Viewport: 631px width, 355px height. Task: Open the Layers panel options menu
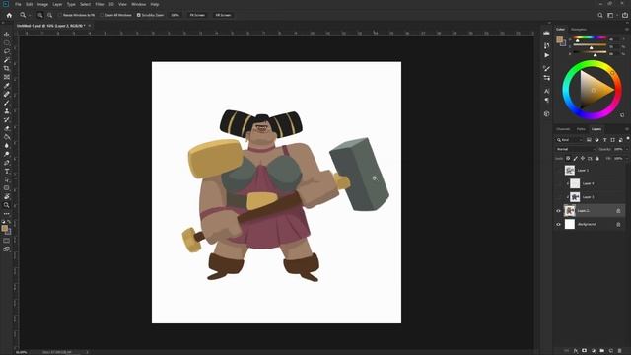coord(627,129)
